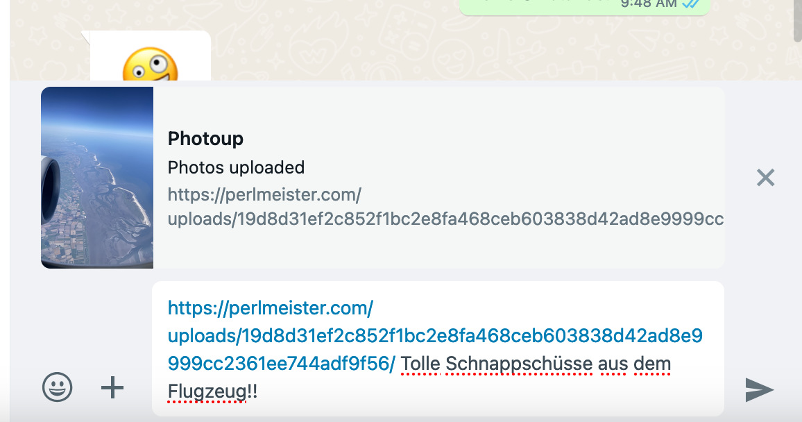Open the emoji picker smiley icon

tap(57, 387)
